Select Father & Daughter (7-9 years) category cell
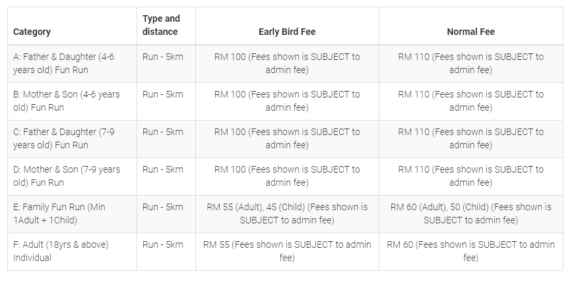Image resolution: width=576 pixels, height=284 pixels. pyautogui.click(x=63, y=138)
